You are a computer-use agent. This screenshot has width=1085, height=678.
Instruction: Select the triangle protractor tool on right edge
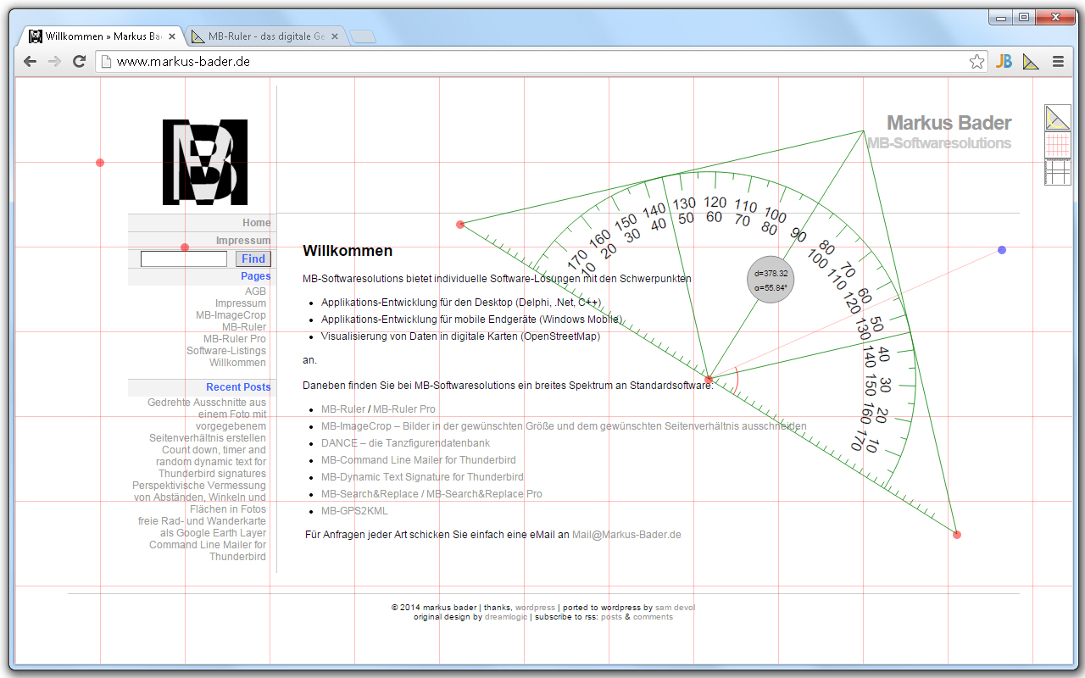tap(1057, 116)
